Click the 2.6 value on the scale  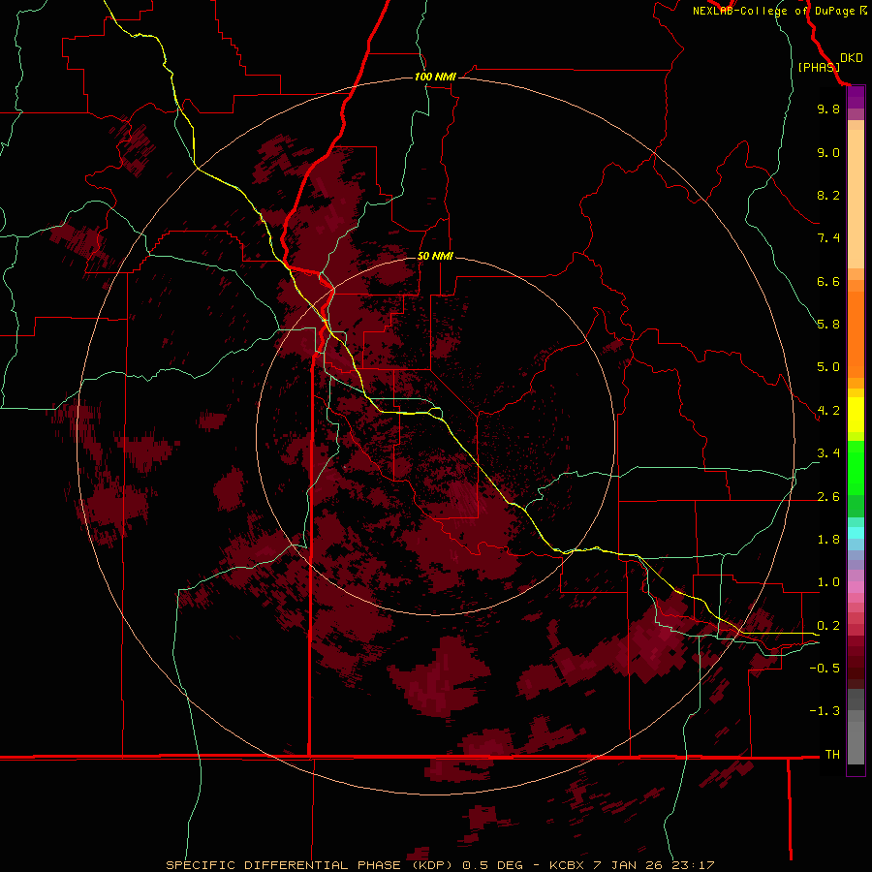coord(828,497)
